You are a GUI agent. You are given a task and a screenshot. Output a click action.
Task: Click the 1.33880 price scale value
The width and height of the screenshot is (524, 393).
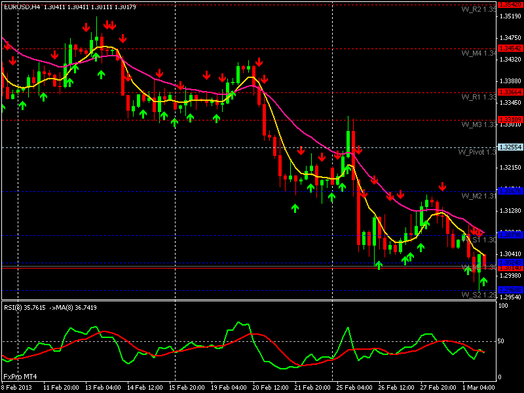coord(510,81)
